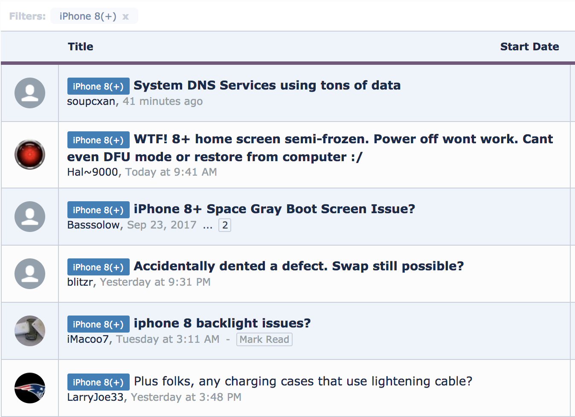Click soupcxan's default avatar icon
Image resolution: width=575 pixels, height=417 pixels.
[30, 93]
